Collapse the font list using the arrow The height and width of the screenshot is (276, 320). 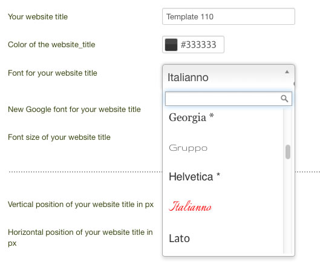(287, 72)
